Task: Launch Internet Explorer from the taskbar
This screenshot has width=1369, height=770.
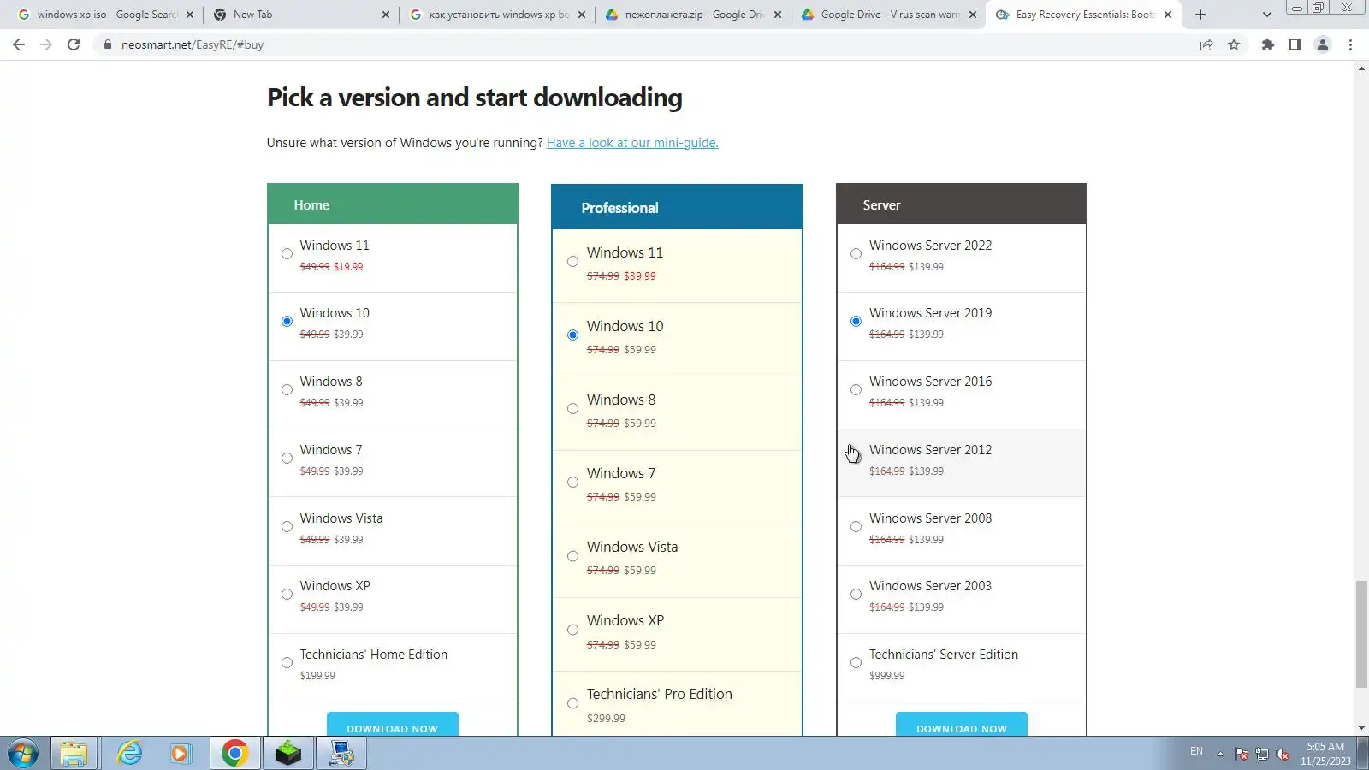Action: point(129,754)
